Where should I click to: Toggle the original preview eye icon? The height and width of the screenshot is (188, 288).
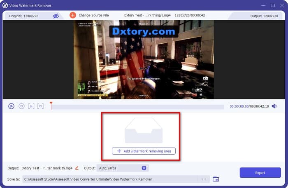click(56, 16)
